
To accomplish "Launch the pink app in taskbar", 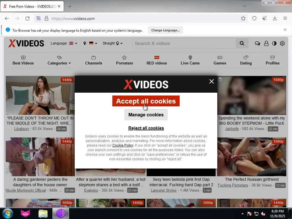I will pos(25,213).
